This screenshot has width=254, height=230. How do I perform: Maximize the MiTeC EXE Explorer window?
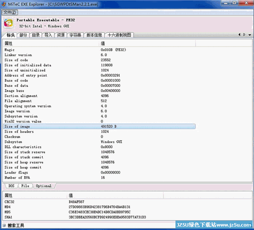[x=234, y=3]
